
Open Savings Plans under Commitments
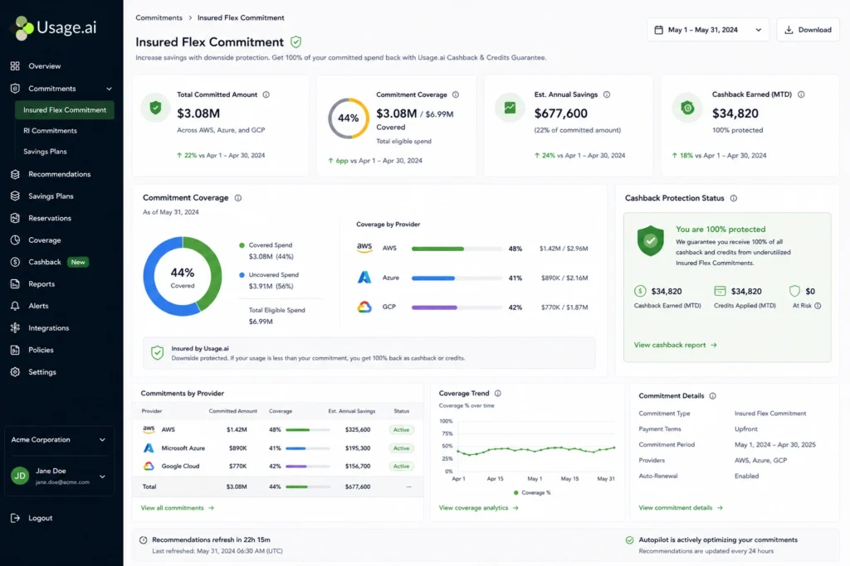click(45, 152)
